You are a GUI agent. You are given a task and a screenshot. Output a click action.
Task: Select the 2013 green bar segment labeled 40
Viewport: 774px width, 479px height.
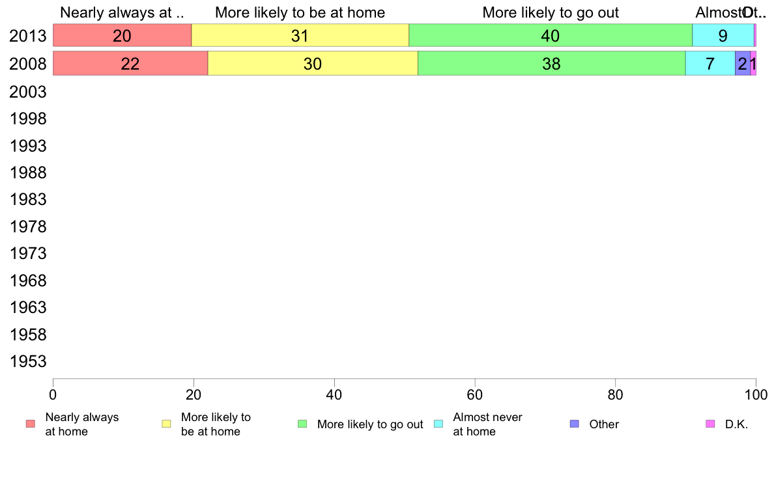coord(551,36)
